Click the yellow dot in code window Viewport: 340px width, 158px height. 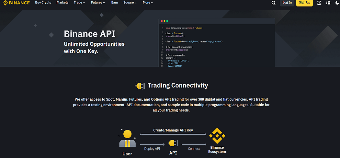(x=164, y=21)
